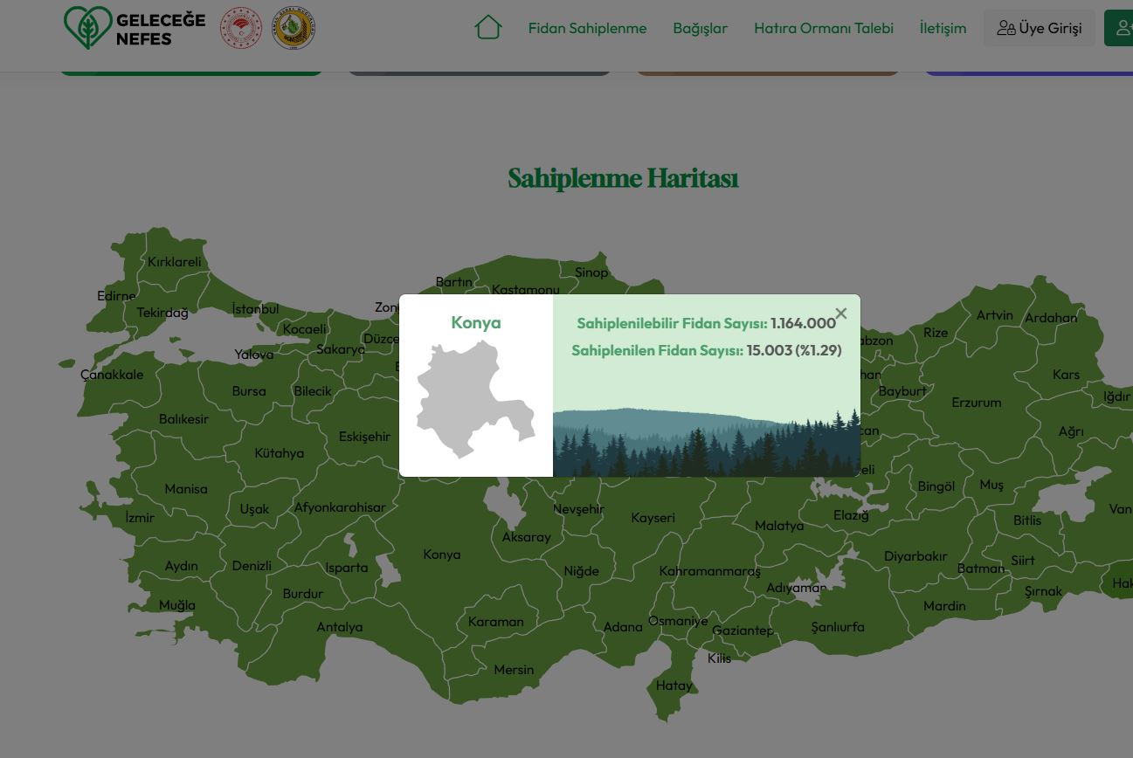
Task: Open the Bağışlar menu item
Action: click(700, 28)
